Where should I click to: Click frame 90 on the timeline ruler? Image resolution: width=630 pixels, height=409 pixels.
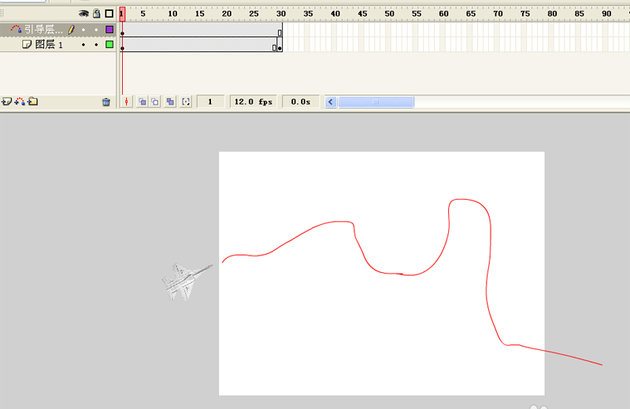606,13
